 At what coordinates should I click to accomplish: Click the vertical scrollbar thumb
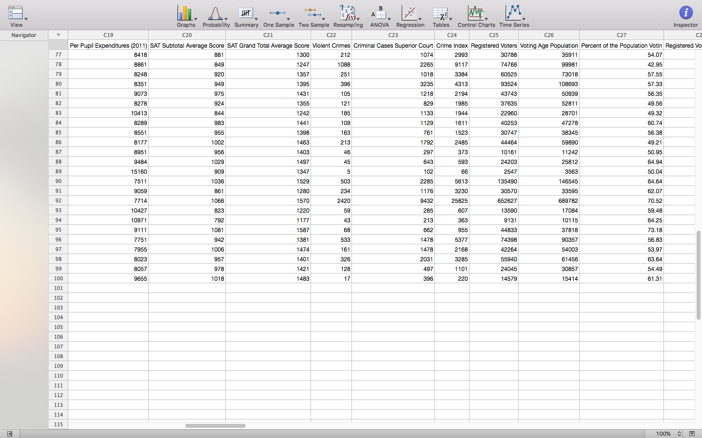click(699, 275)
